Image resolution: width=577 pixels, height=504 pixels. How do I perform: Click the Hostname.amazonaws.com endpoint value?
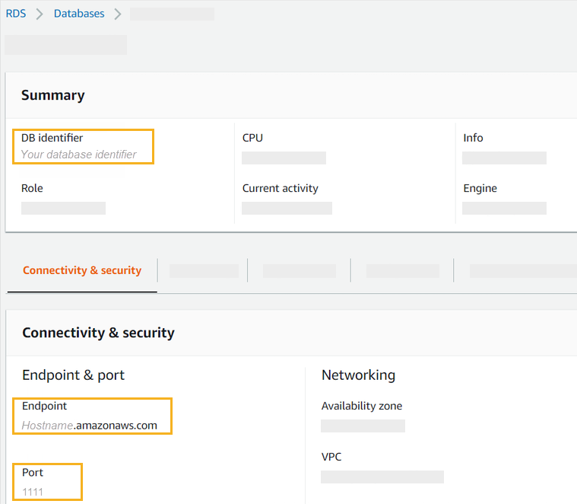(90, 426)
